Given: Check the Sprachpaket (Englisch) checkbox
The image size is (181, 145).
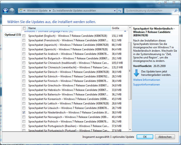Looking at the screenshot, I should [24, 36].
